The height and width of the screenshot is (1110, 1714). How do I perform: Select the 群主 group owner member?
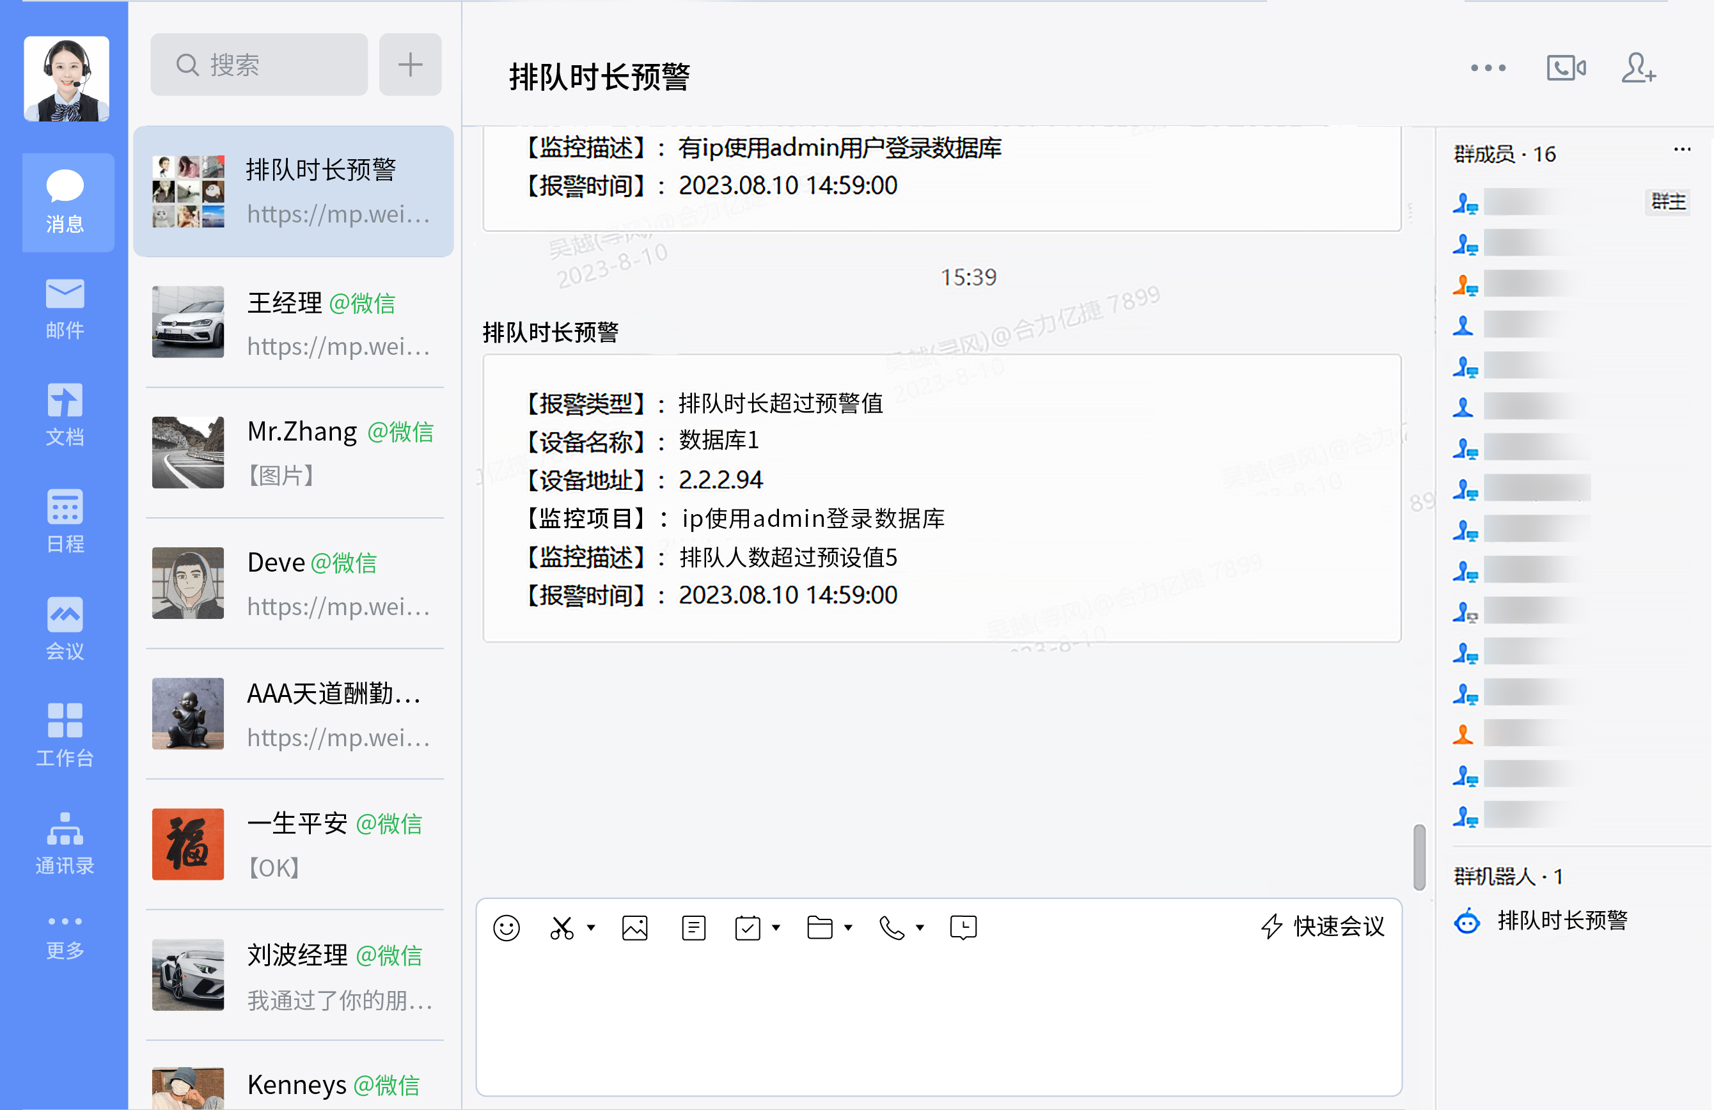[1572, 202]
